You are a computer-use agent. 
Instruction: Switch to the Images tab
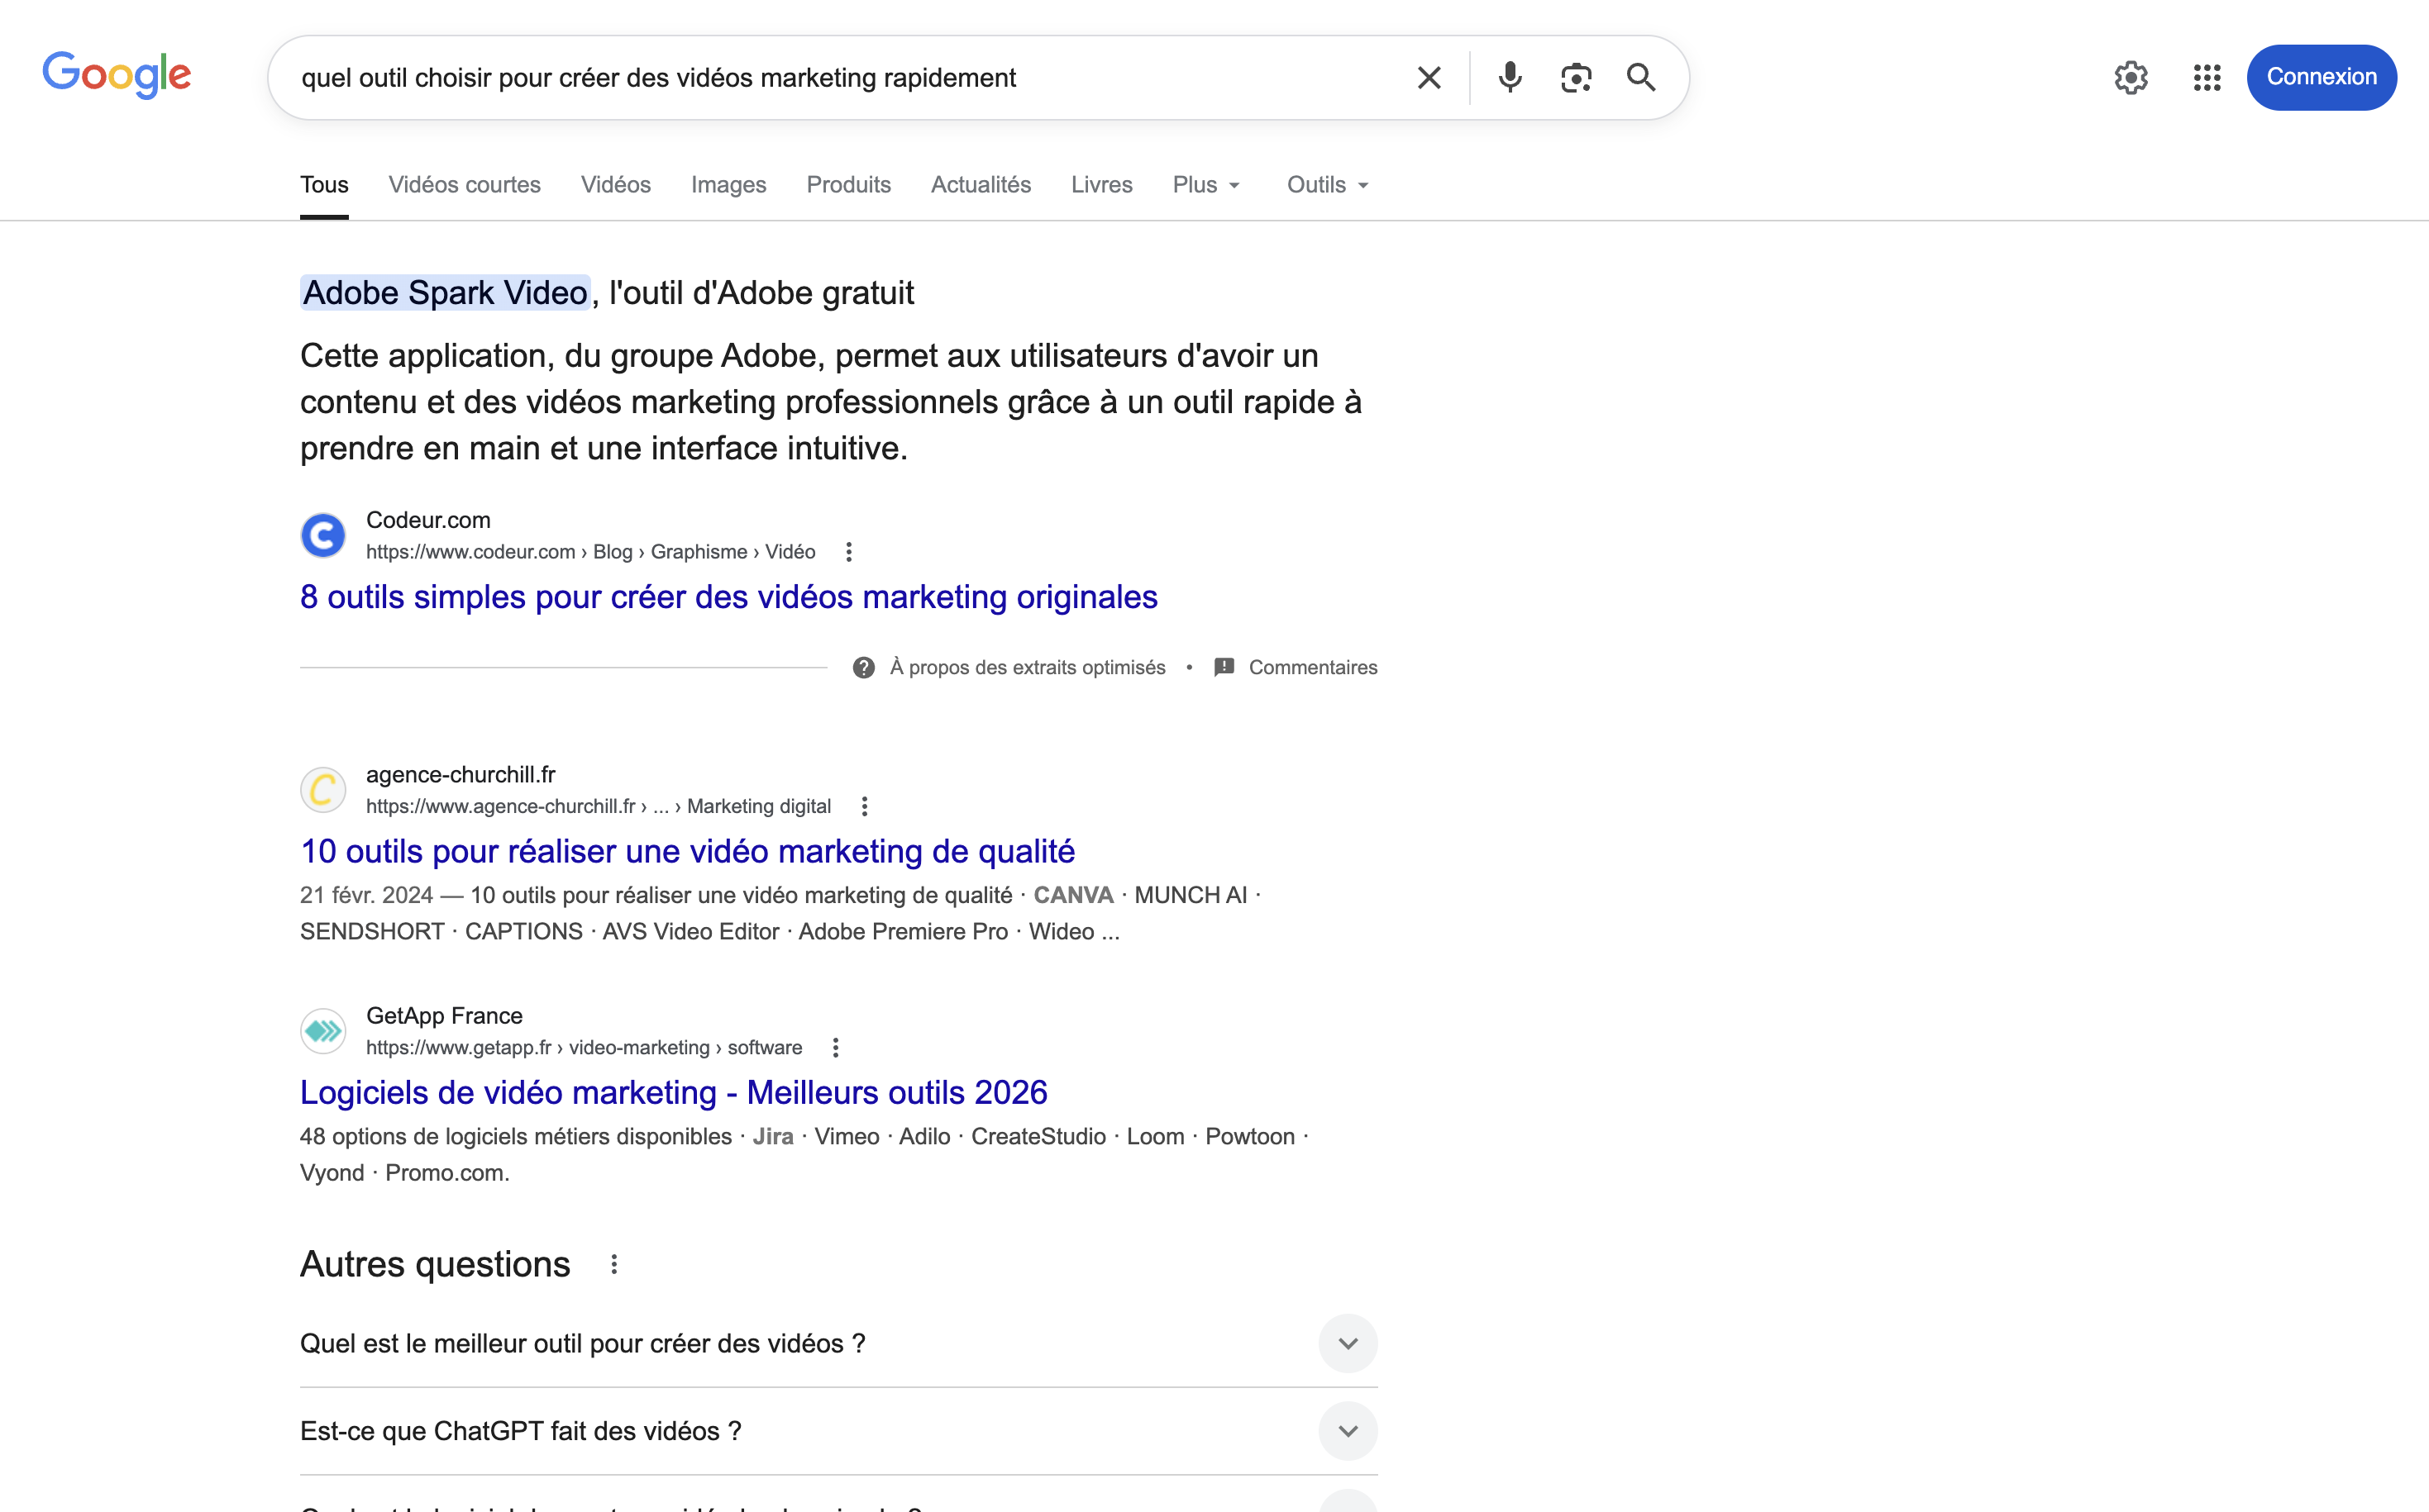[728, 184]
